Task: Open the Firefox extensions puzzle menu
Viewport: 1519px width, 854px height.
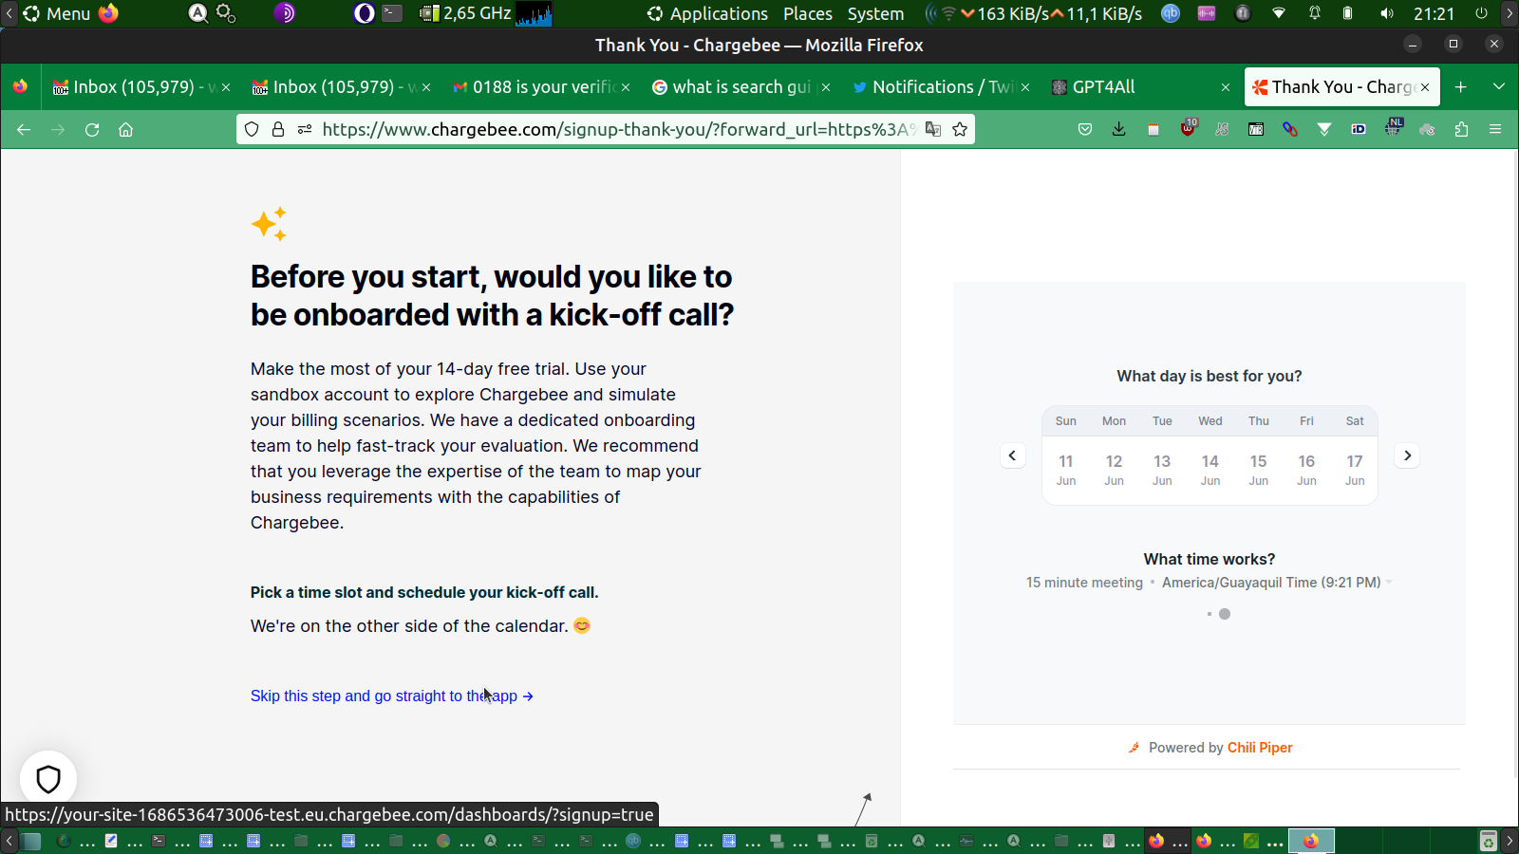Action: pyautogui.click(x=1461, y=130)
